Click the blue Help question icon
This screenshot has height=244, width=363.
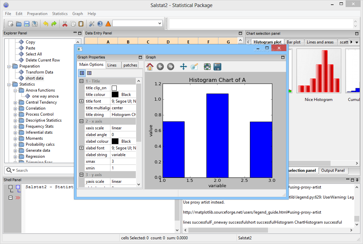tap(100, 24)
